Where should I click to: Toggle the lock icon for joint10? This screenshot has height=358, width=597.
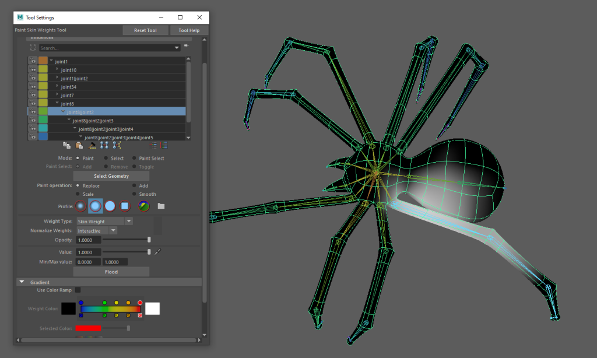click(x=33, y=69)
